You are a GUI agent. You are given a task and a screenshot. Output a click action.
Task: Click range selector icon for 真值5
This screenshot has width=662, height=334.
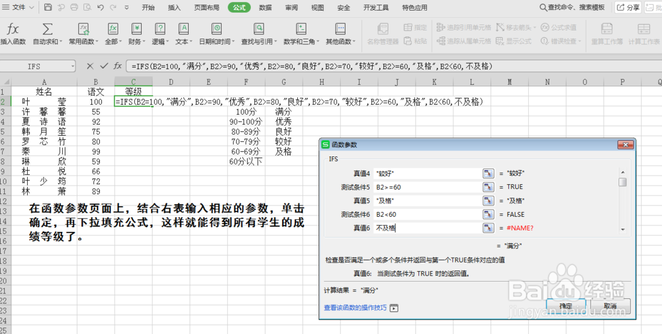[488, 200]
